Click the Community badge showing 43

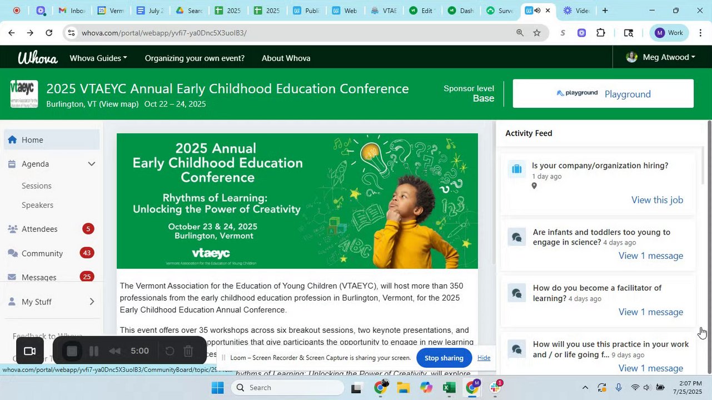[x=87, y=253]
